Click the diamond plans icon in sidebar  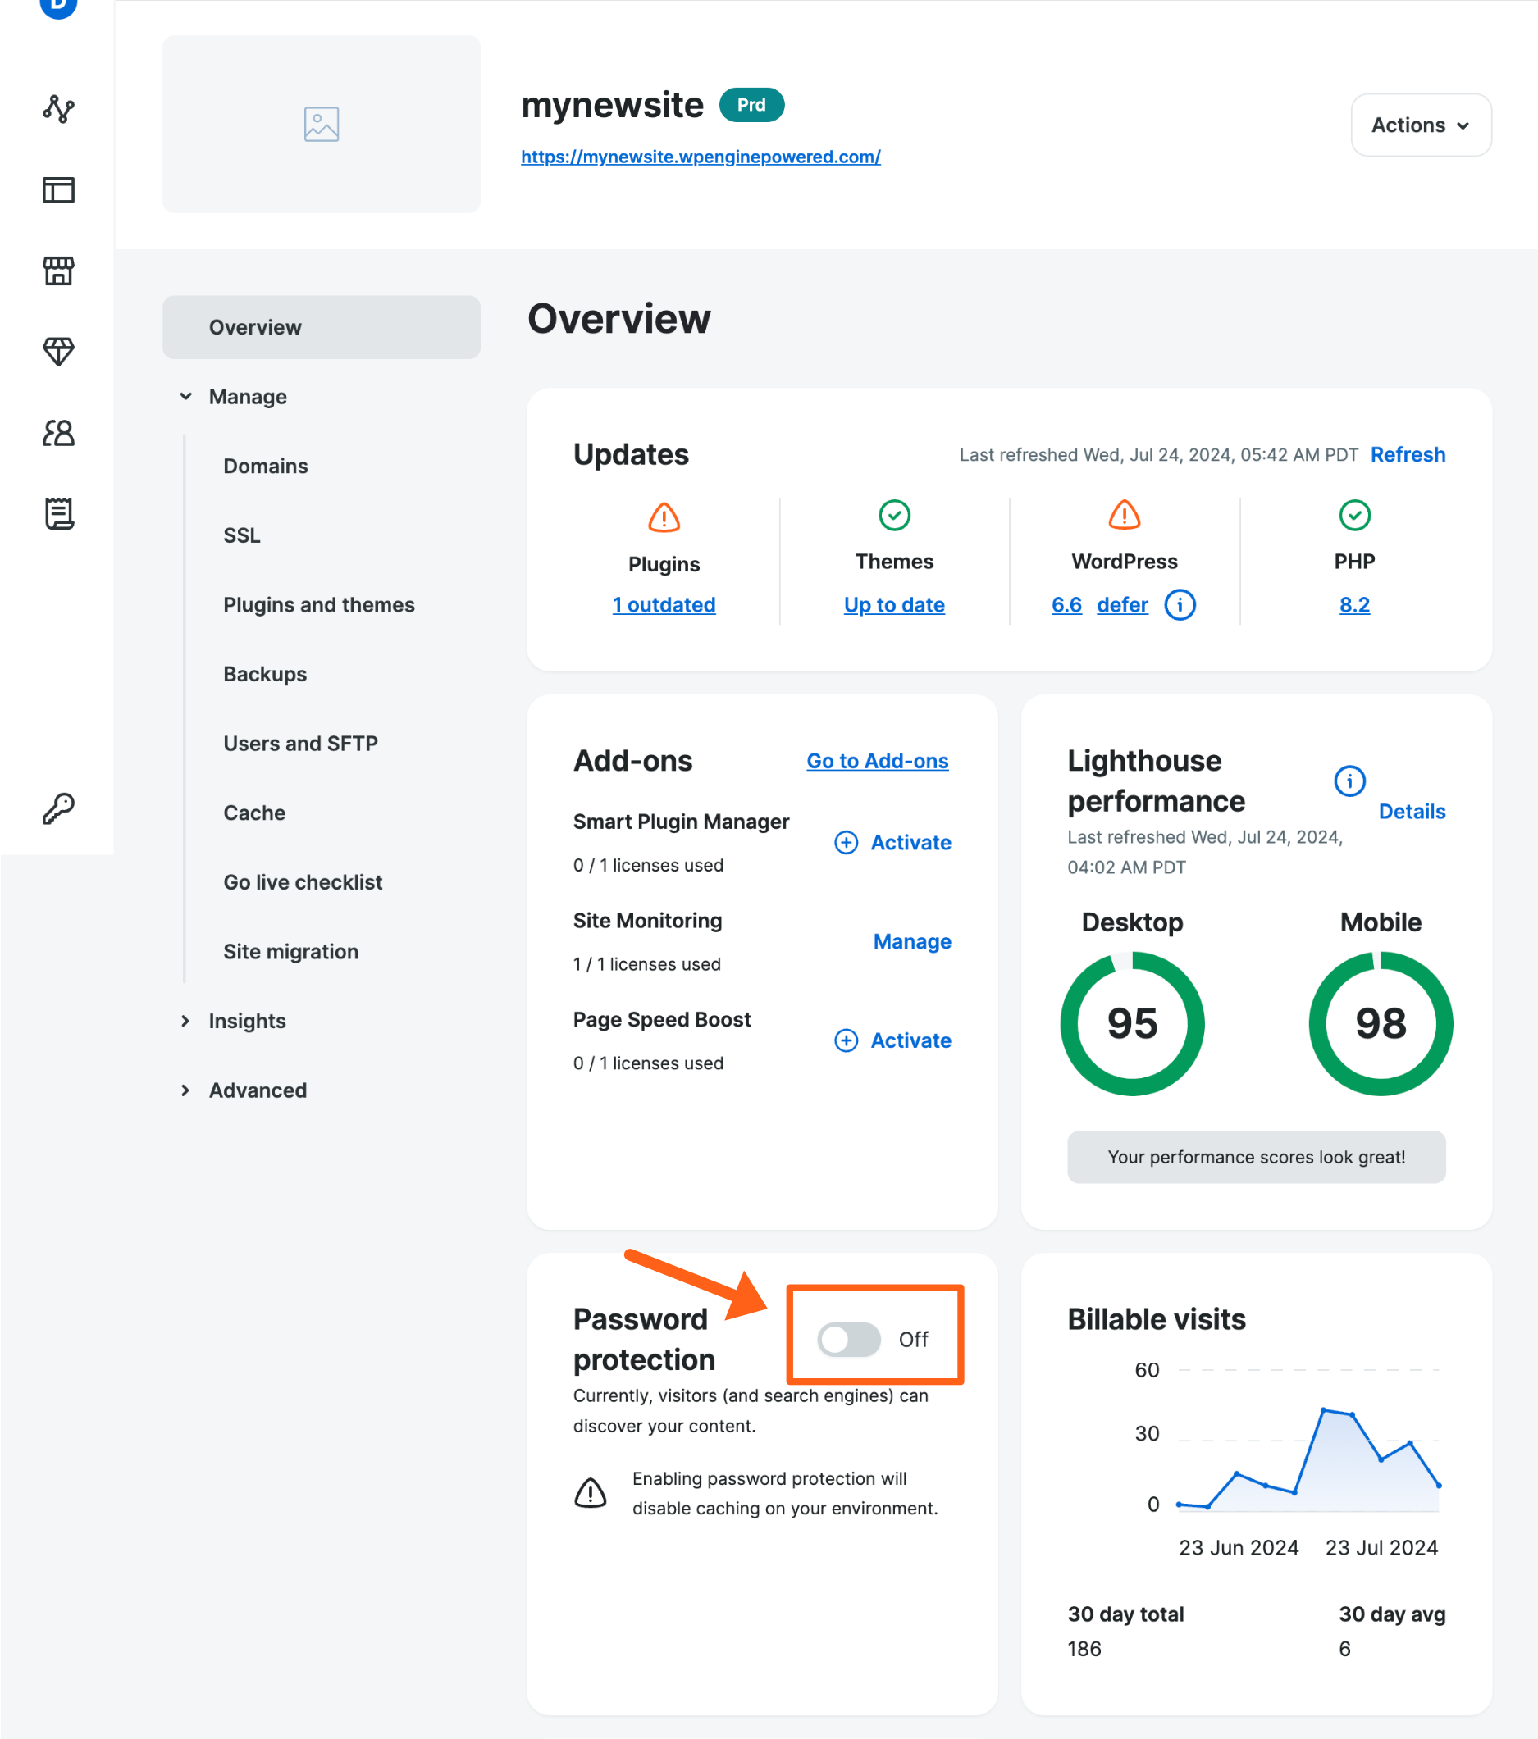57,353
